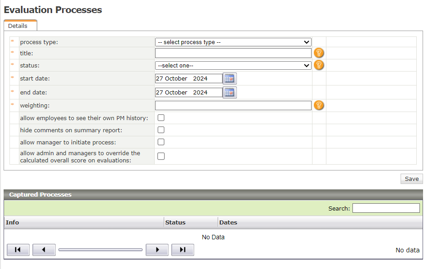Toggle override calculated overall score checkbox
The width and height of the screenshot is (428, 269).
pyautogui.click(x=161, y=157)
